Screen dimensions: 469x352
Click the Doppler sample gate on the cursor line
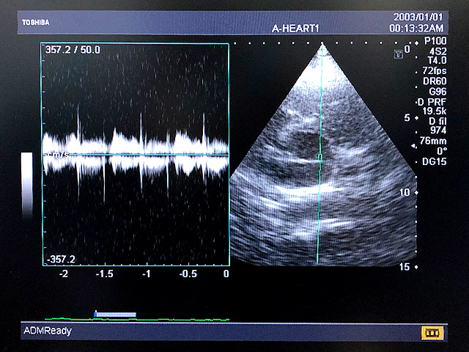point(320,157)
